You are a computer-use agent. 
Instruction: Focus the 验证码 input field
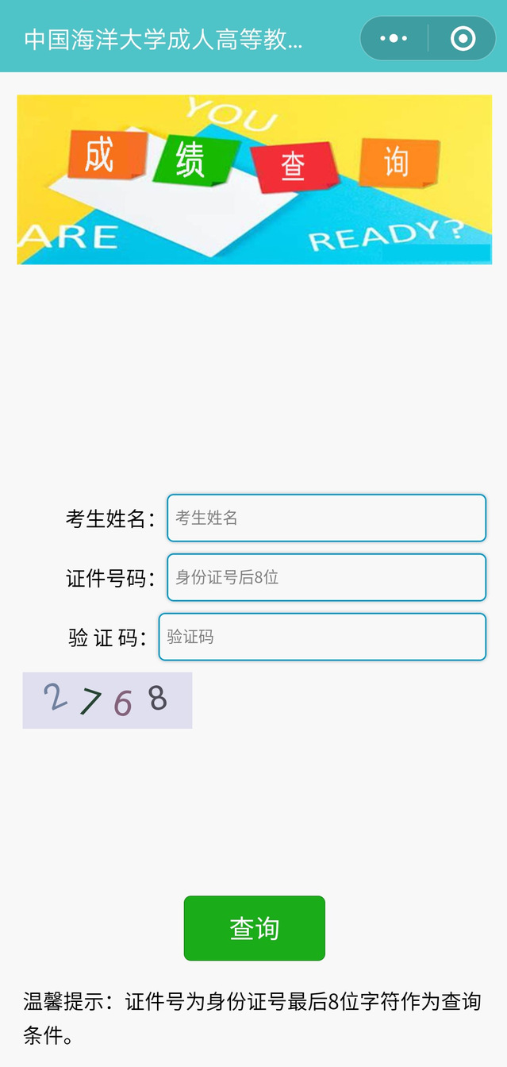point(322,637)
